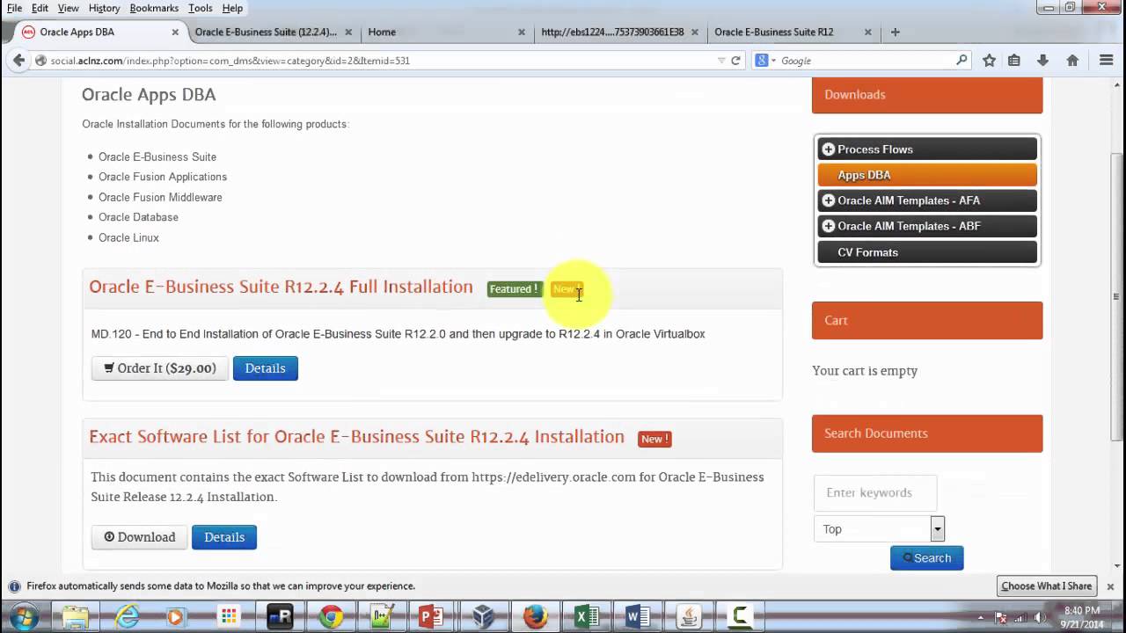Open VirtualBox from the taskbar
The image size is (1126, 633).
coord(483,617)
